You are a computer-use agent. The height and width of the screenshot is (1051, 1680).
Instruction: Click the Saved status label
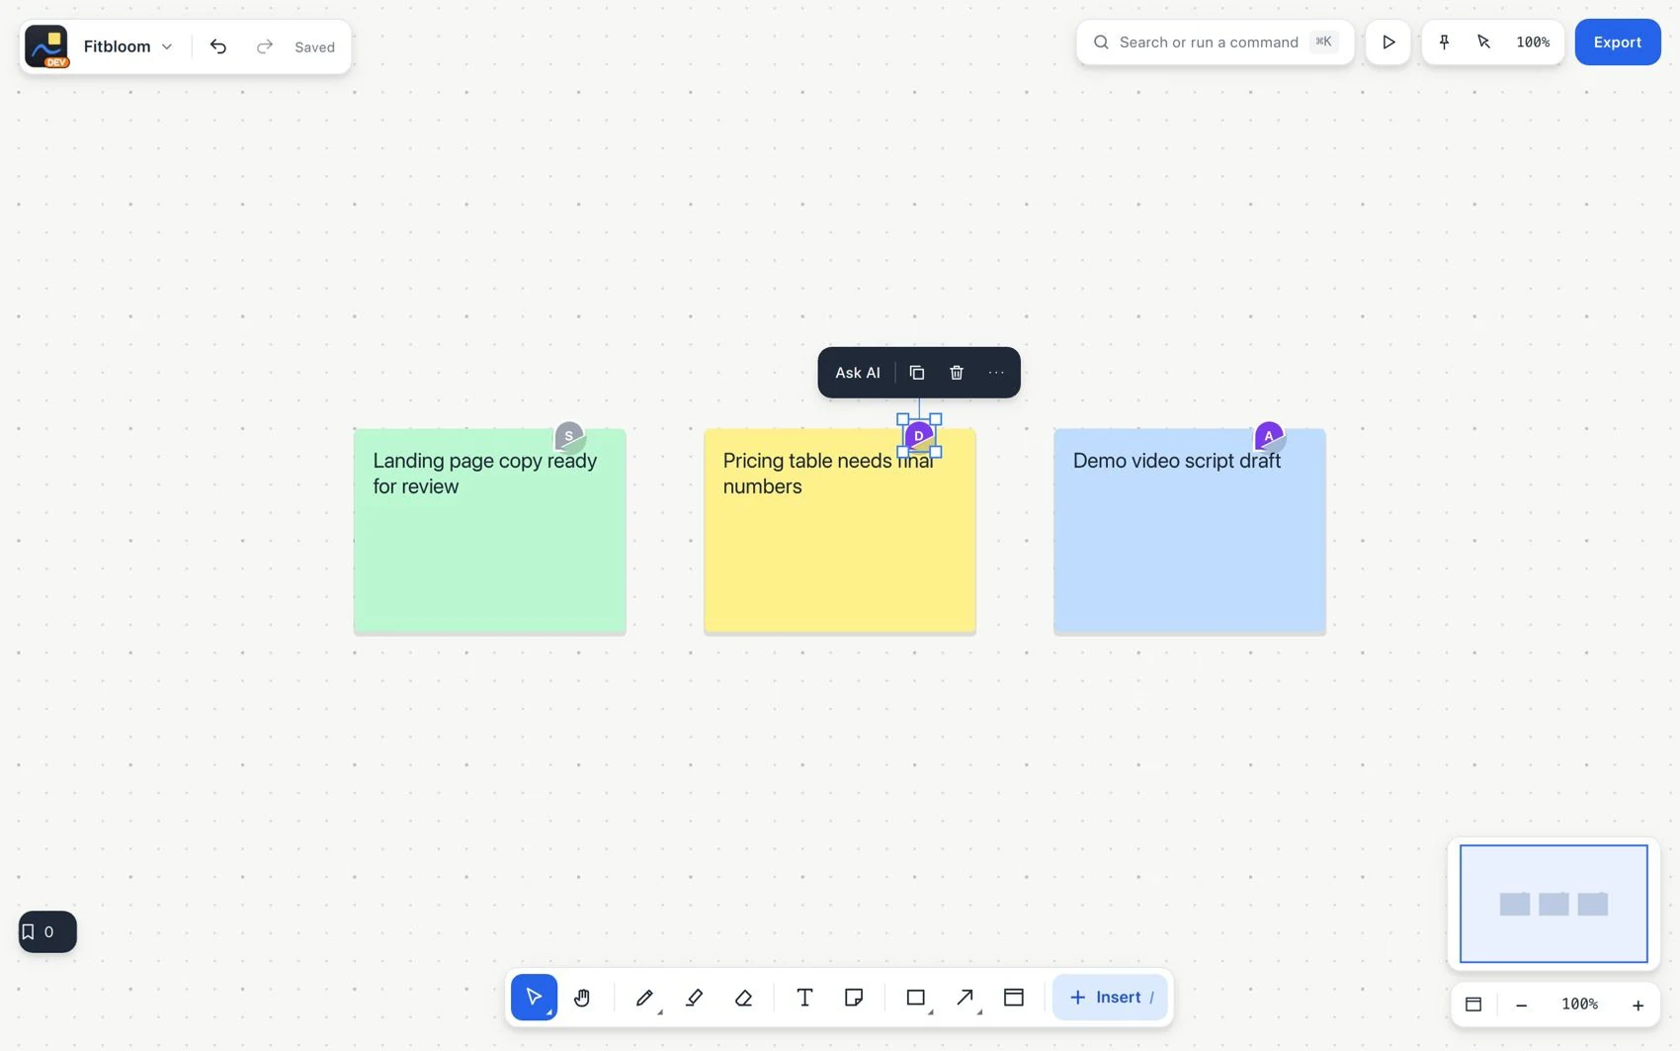[x=314, y=46]
